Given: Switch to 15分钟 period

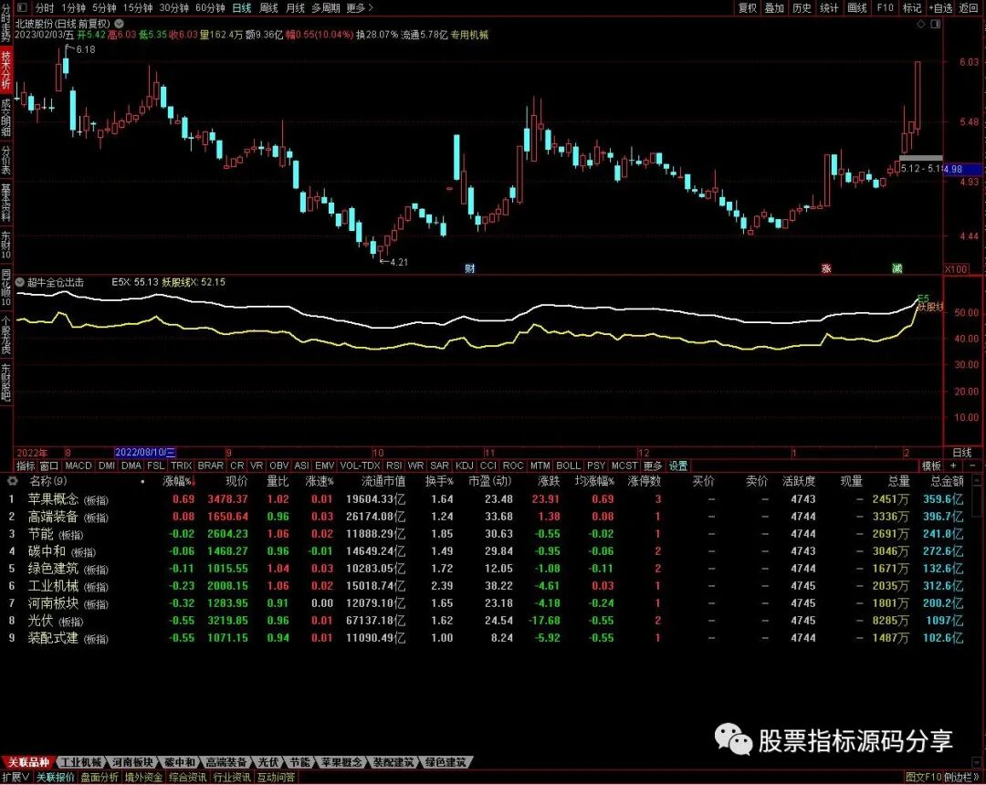Looking at the screenshot, I should [138, 7].
